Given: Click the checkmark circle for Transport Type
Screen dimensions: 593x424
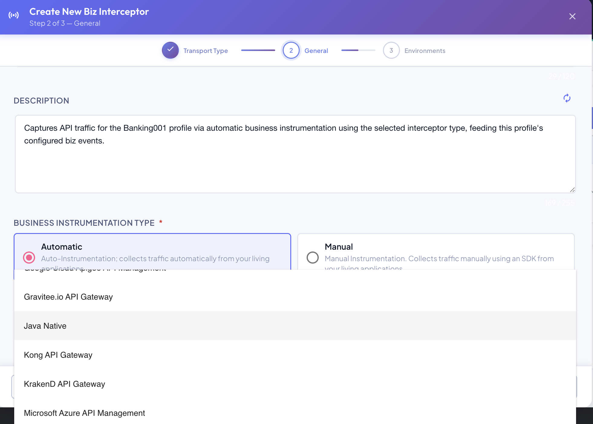Looking at the screenshot, I should (x=170, y=50).
